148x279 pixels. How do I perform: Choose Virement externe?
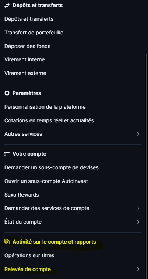point(25,73)
